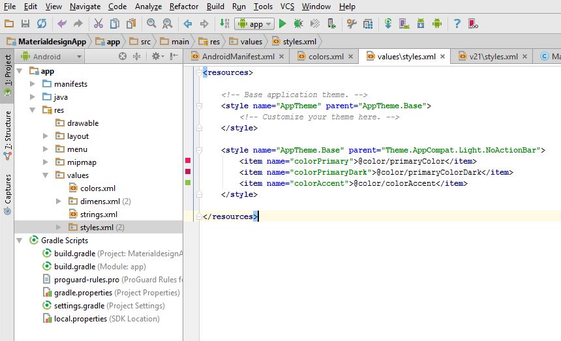This screenshot has height=341, width=561.
Task: Open the Refactor menu
Action: click(183, 7)
